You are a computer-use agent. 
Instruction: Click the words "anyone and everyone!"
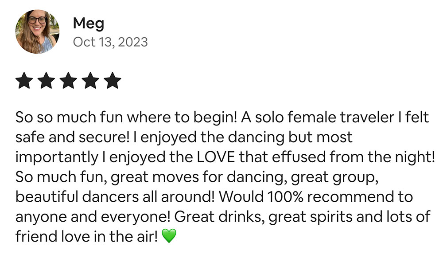coord(93,217)
